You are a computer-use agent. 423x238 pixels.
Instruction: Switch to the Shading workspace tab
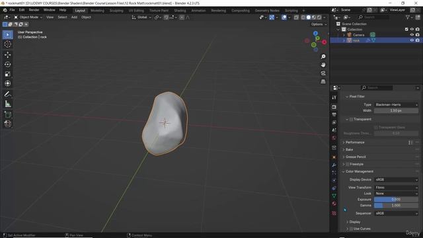pyautogui.click(x=180, y=11)
